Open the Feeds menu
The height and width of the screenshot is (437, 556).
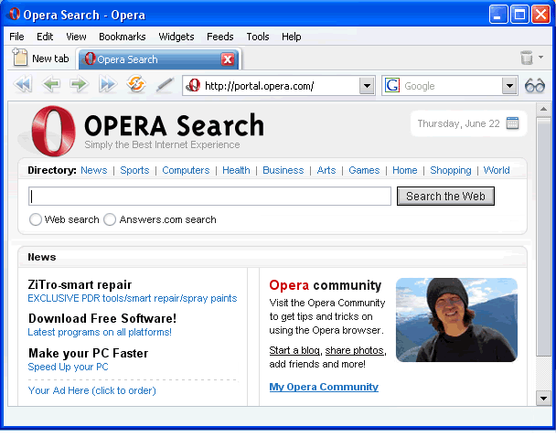click(220, 37)
